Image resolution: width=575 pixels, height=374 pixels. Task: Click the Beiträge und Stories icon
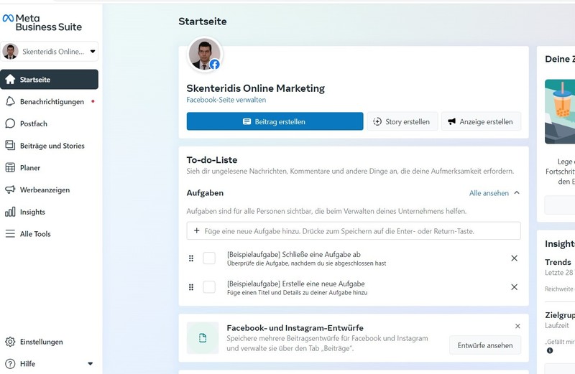(10, 146)
